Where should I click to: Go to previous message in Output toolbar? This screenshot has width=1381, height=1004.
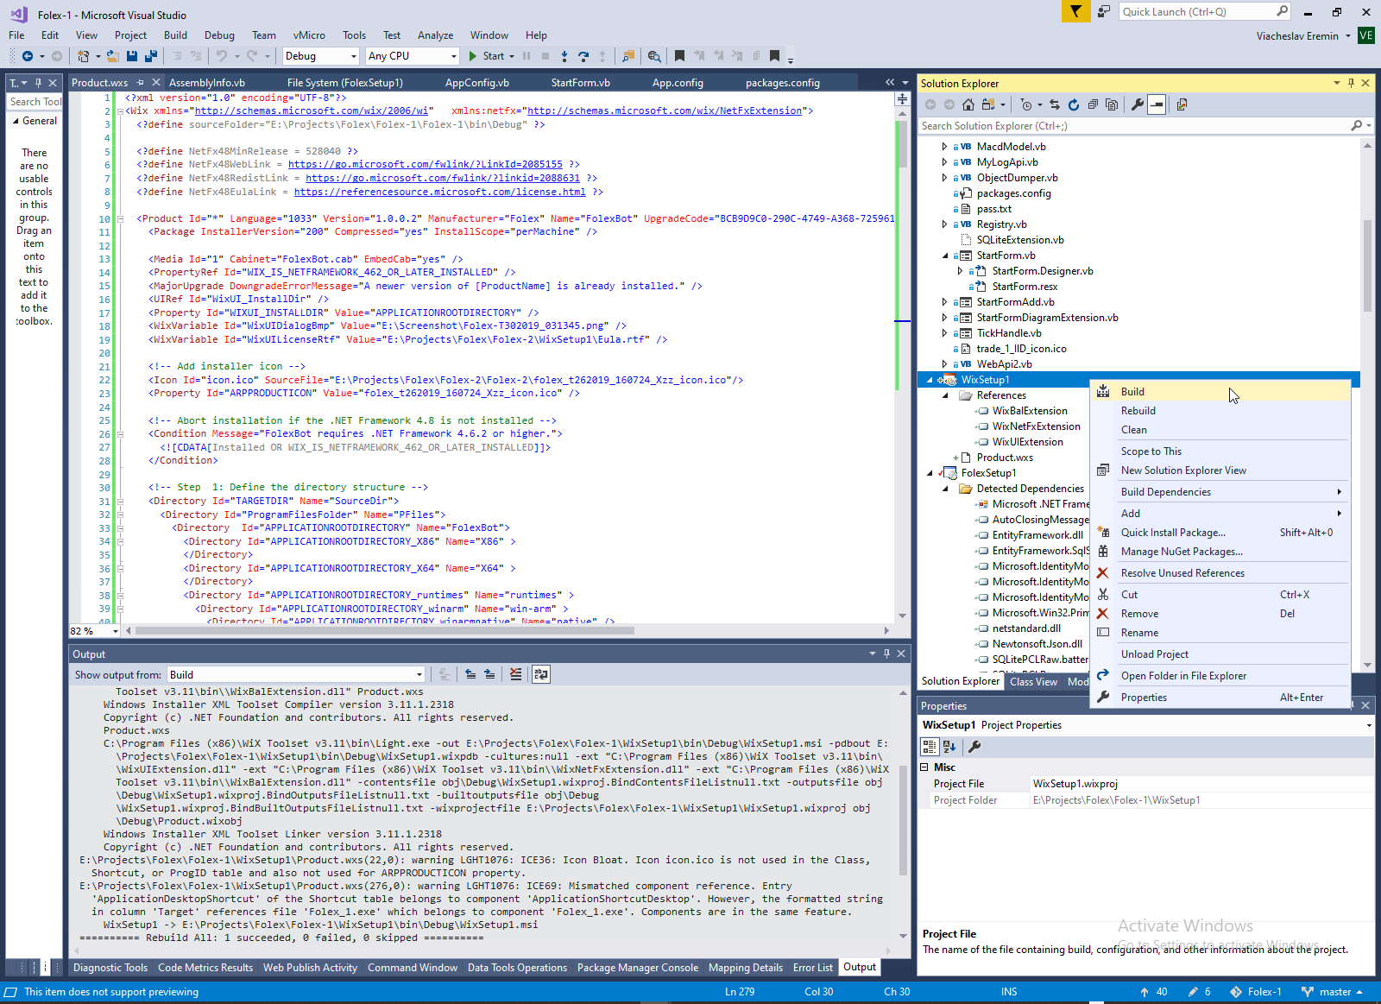pyautogui.click(x=470, y=674)
